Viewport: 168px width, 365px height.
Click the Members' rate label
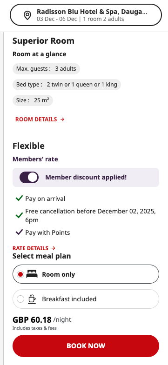point(35,159)
